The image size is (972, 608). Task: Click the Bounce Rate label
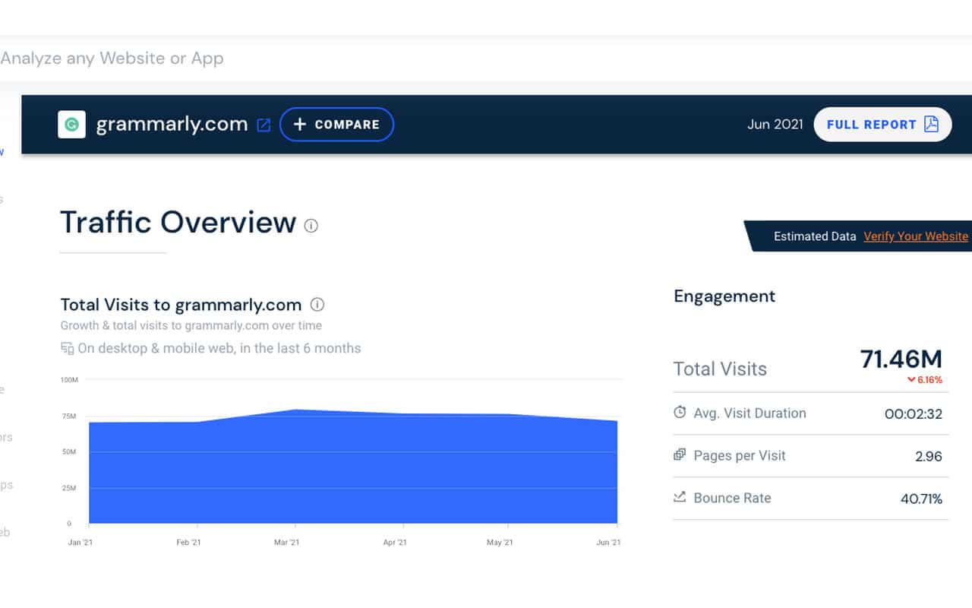(x=732, y=499)
